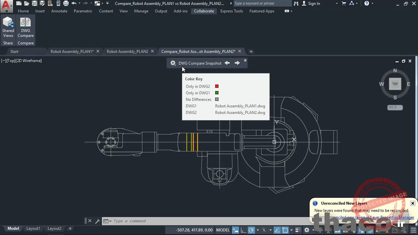Go to previous difference arrow
This screenshot has width=418, height=235.
click(227, 63)
